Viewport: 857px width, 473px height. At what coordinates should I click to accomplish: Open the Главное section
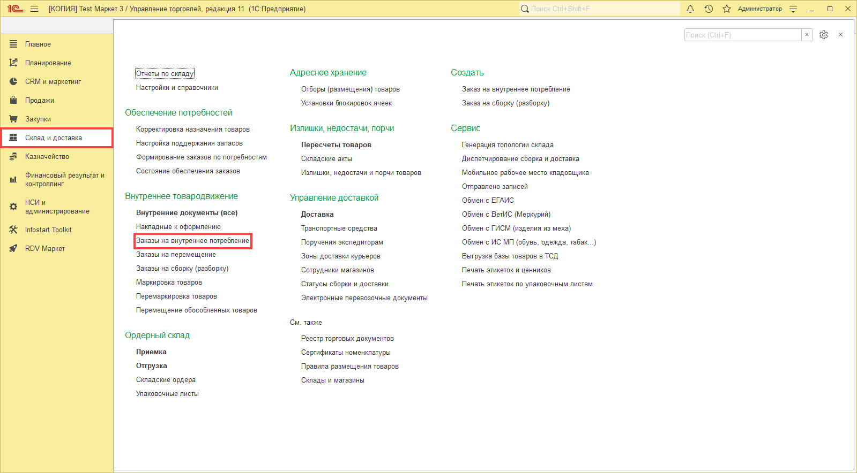click(38, 44)
